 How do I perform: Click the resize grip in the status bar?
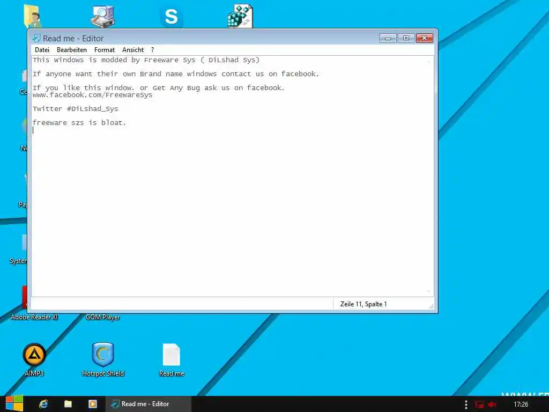(x=431, y=306)
